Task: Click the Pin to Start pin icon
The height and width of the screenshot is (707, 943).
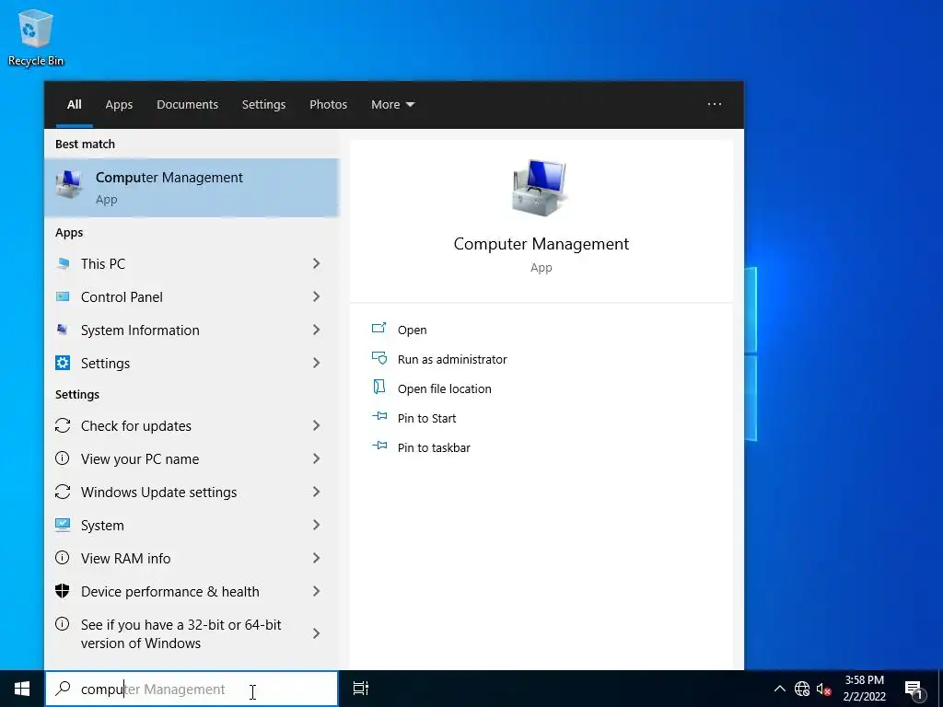Action: pyautogui.click(x=379, y=416)
